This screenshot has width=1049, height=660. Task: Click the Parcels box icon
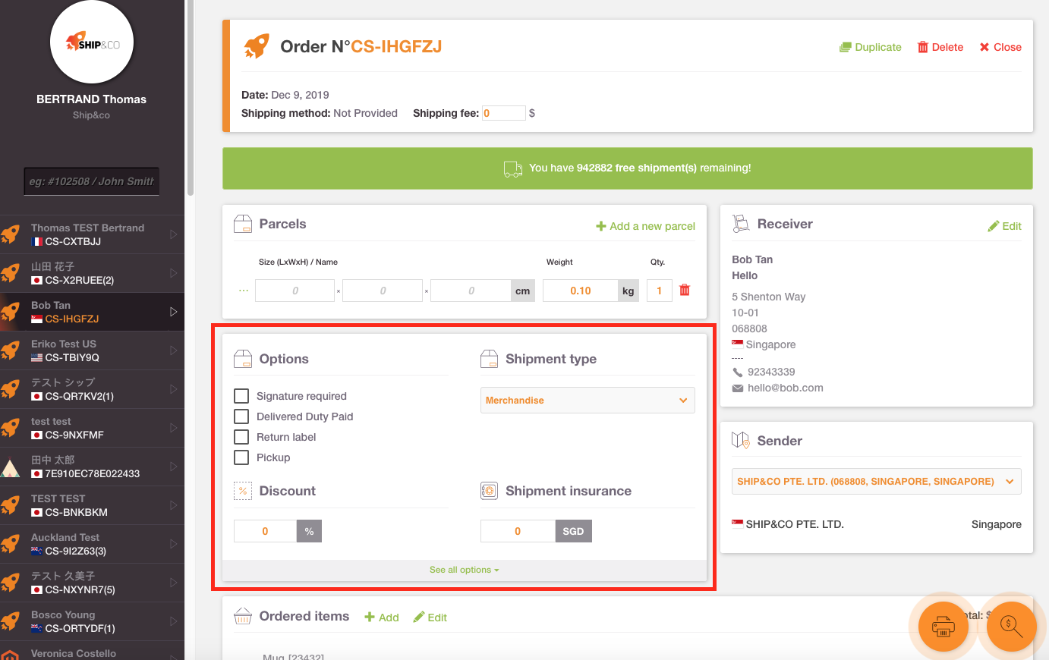click(243, 224)
